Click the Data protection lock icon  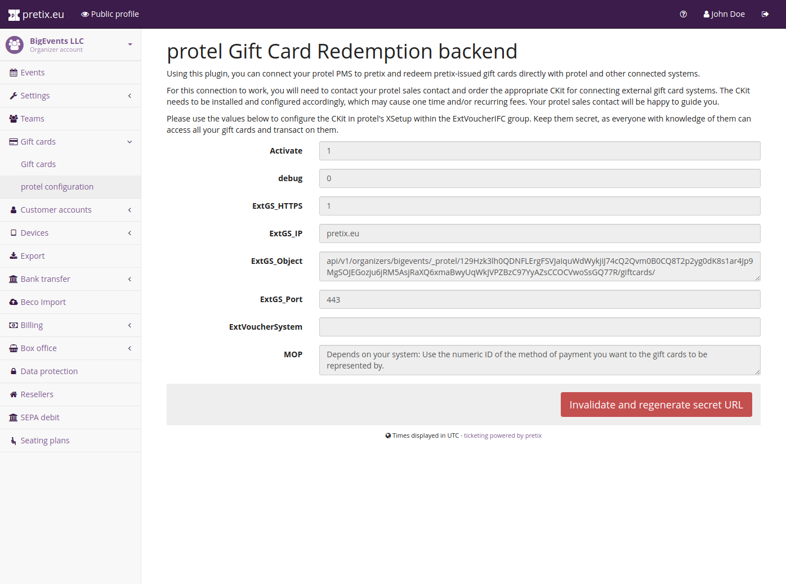pos(14,371)
